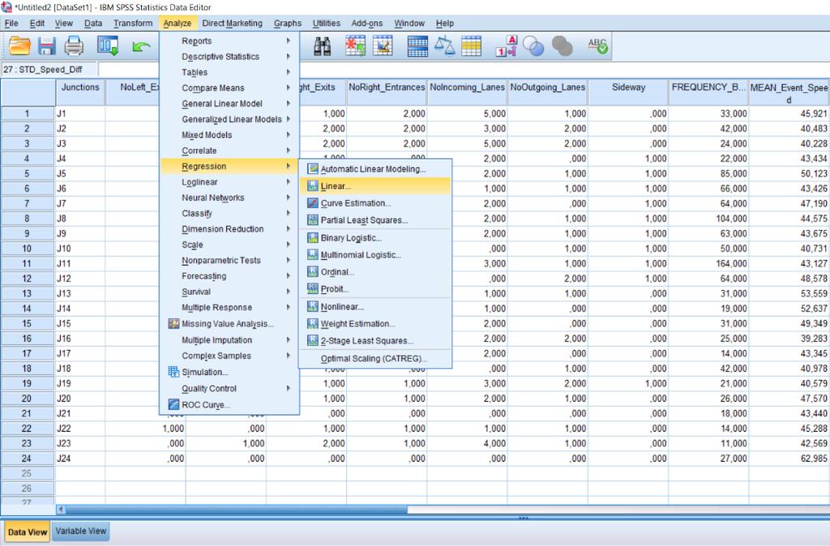This screenshot has width=830, height=546.
Task: Expand the General Linear Model submenu
Action: tap(229, 104)
